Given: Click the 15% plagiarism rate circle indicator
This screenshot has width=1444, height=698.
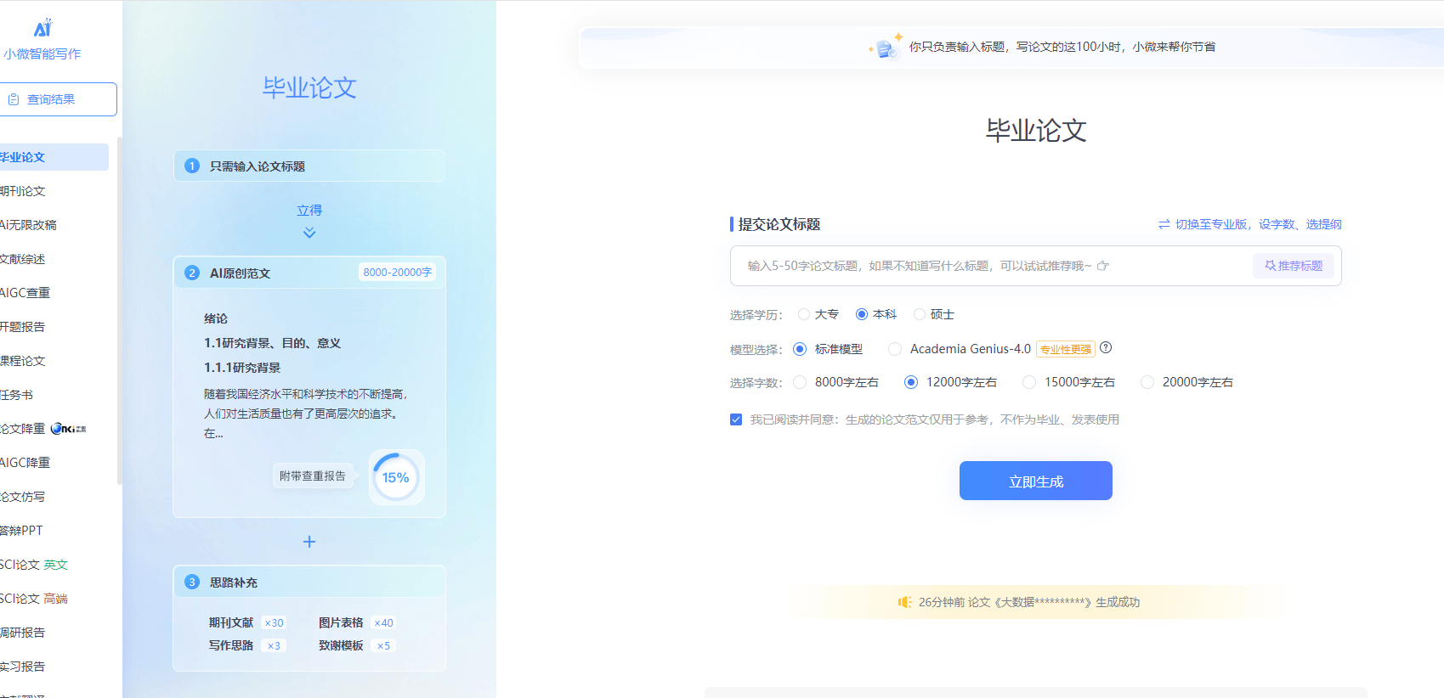Looking at the screenshot, I should [395, 477].
